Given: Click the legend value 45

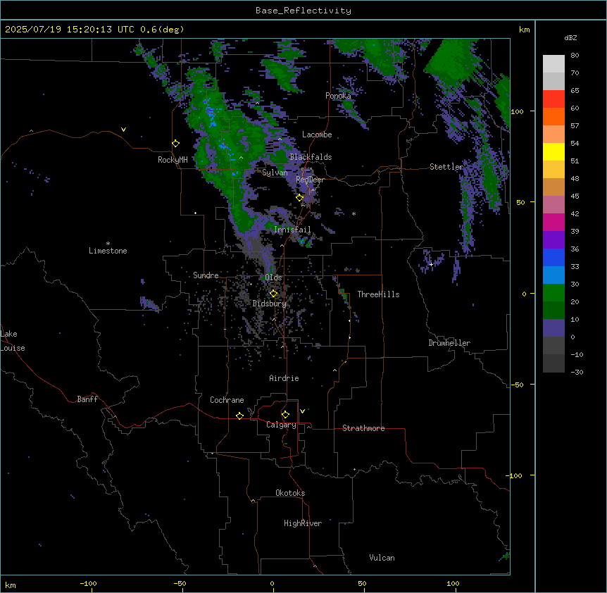Looking at the screenshot, I should (575, 196).
